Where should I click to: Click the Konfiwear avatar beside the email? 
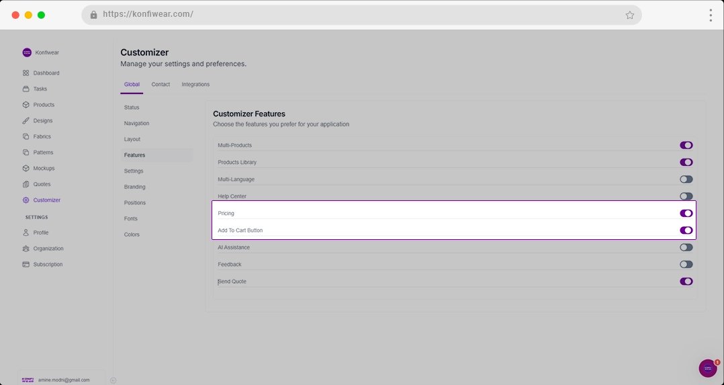[28, 380]
